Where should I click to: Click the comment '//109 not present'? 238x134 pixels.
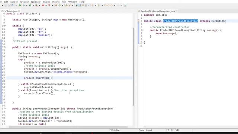click(25, 41)
